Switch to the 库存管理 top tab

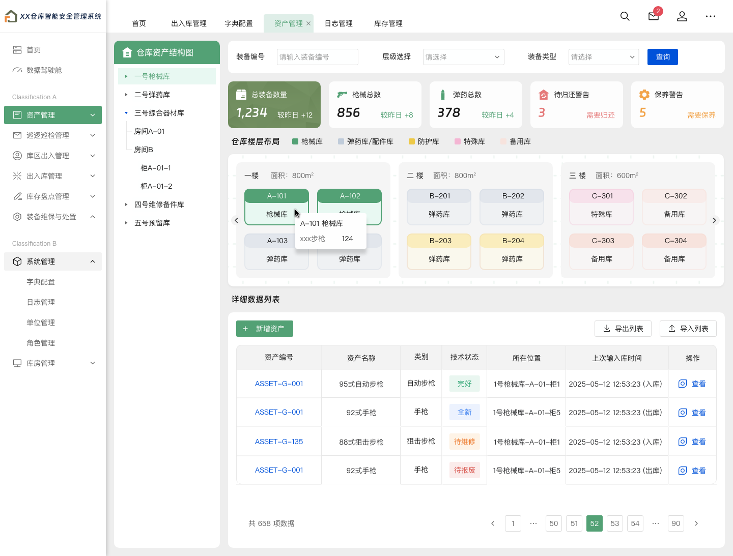(388, 23)
